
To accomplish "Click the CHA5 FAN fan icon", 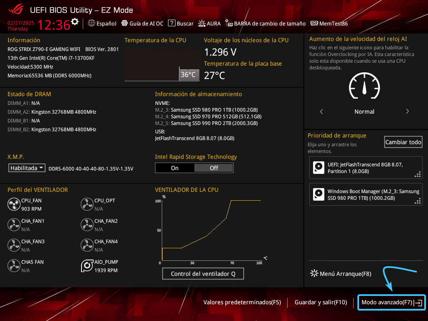I will pos(14,266).
